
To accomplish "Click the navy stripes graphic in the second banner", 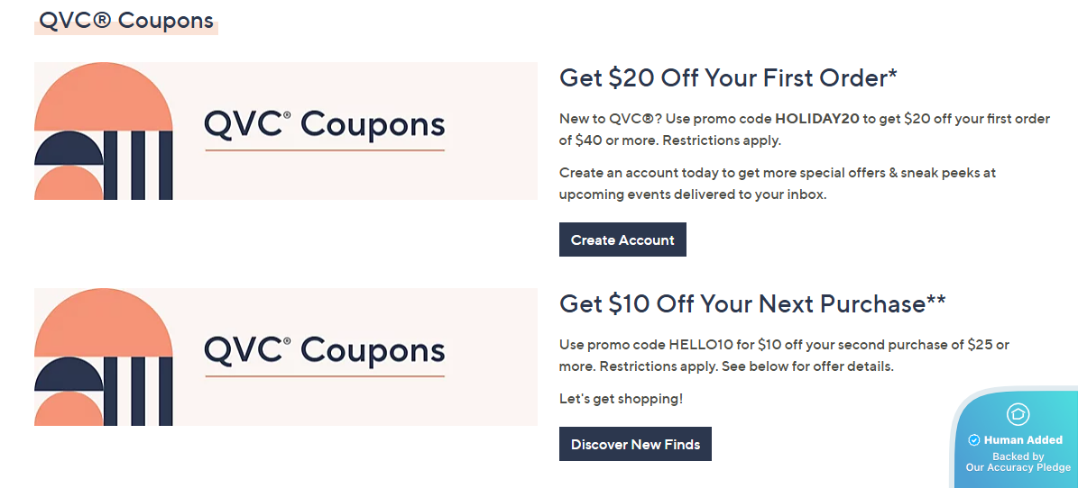I will pyautogui.click(x=139, y=391).
